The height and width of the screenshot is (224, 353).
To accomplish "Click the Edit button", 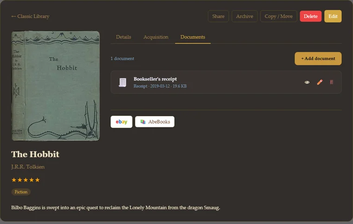I will tap(333, 16).
